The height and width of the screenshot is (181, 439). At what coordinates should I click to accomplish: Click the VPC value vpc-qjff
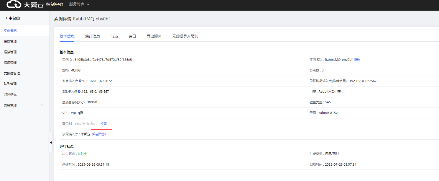(77, 113)
